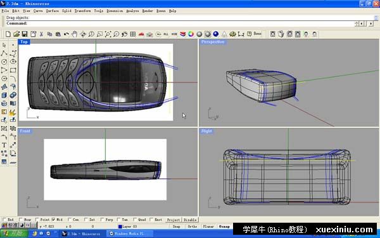380x238 pixels.
Task: Create new document with New icon
Action: [8, 34]
